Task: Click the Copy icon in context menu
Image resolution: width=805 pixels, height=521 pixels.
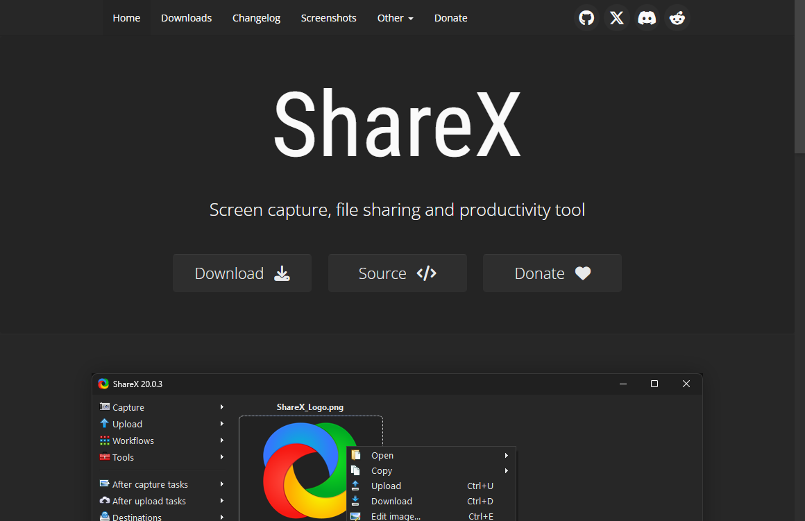Action: [356, 470]
